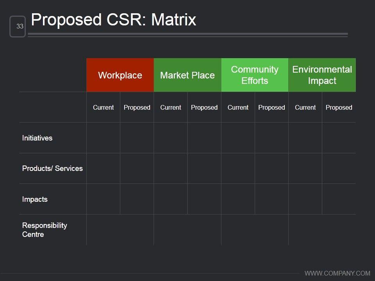The width and height of the screenshot is (375, 281).
Task: Click Current subheader under Community Efforts
Action: coord(238,107)
